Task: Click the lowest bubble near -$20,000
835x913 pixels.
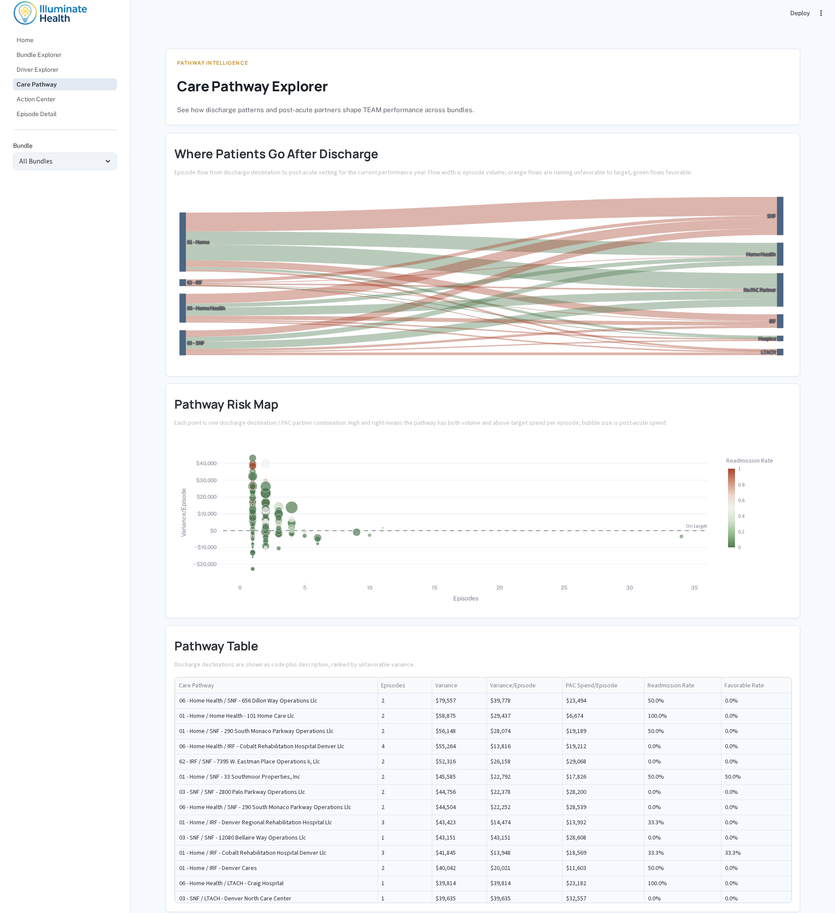Action: [253, 569]
